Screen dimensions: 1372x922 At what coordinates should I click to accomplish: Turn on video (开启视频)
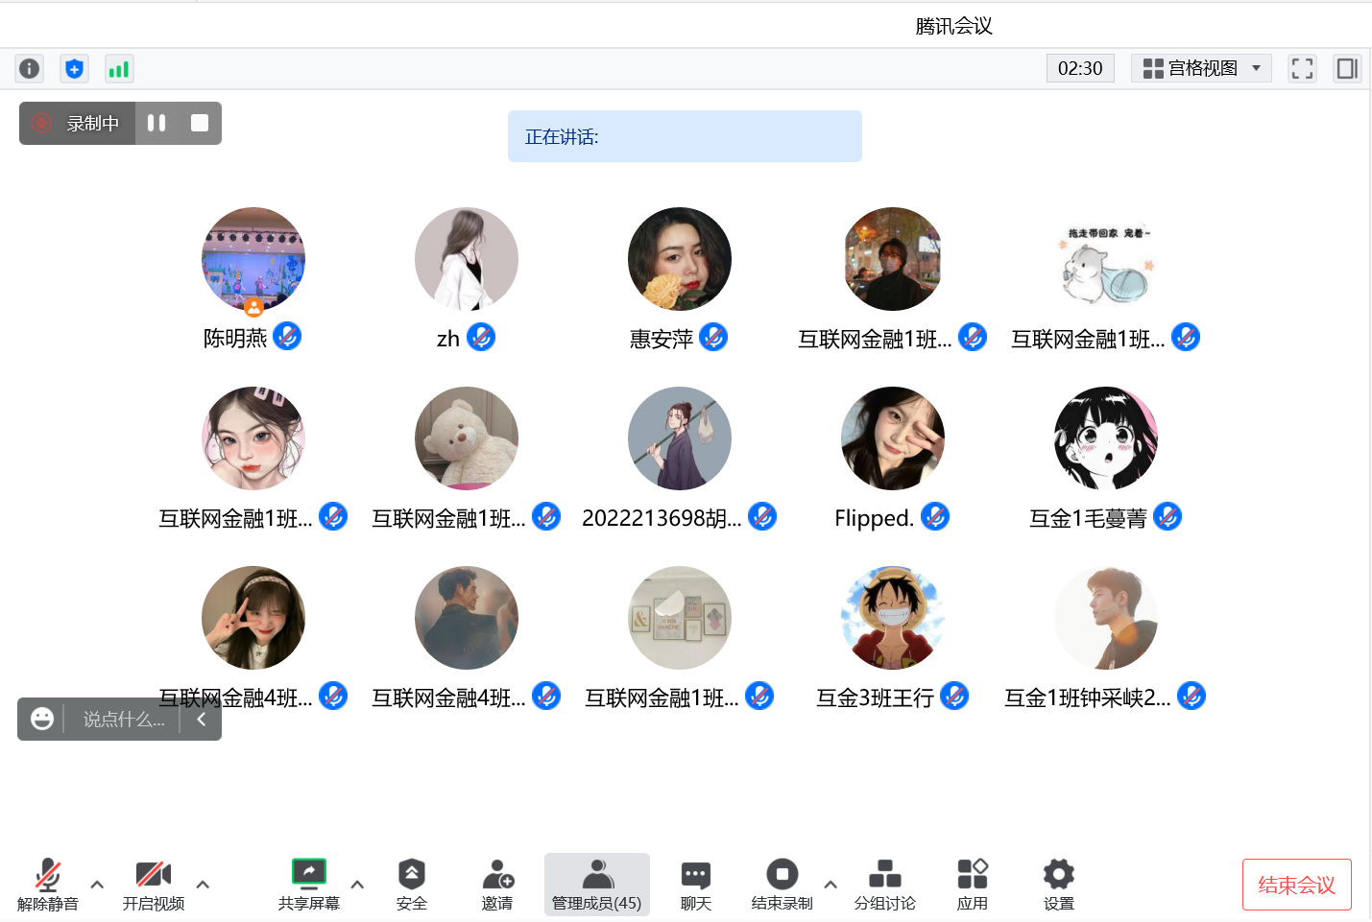[154, 885]
